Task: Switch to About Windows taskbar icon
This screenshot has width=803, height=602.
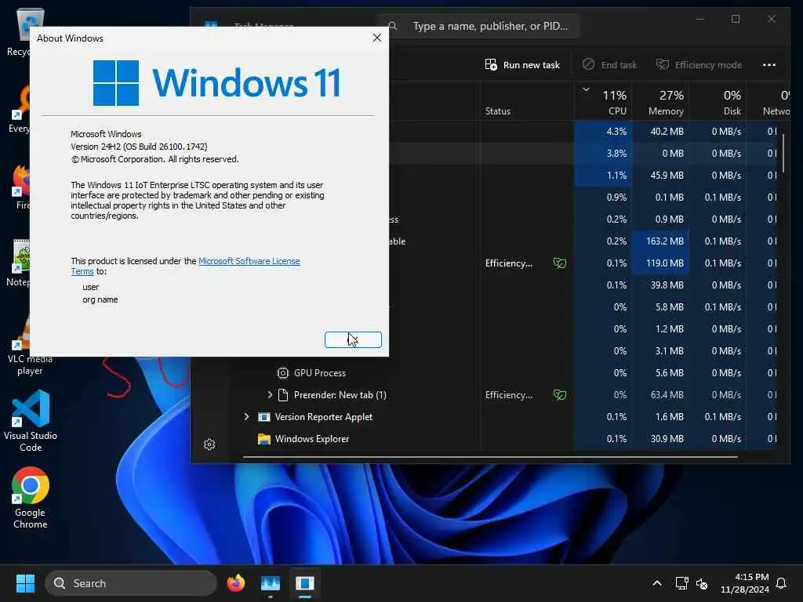Action: 305,583
